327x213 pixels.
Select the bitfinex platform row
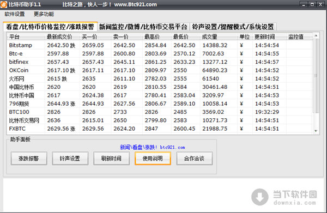point(160,62)
